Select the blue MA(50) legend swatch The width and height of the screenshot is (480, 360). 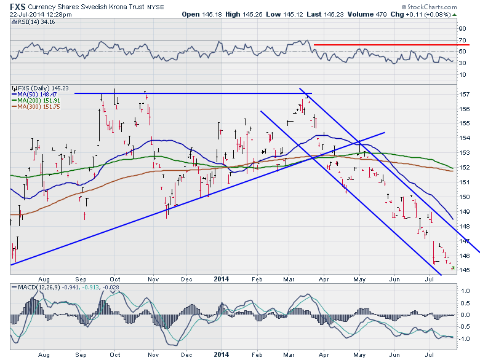[14, 95]
